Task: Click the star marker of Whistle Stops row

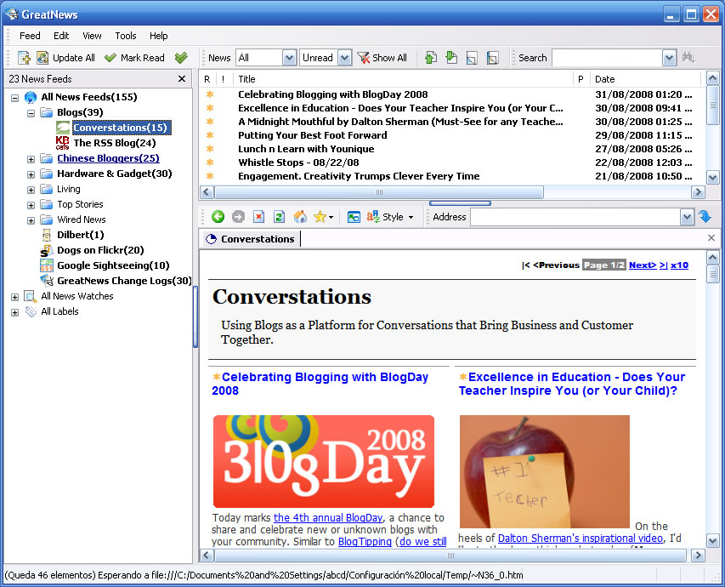Action: point(210,162)
